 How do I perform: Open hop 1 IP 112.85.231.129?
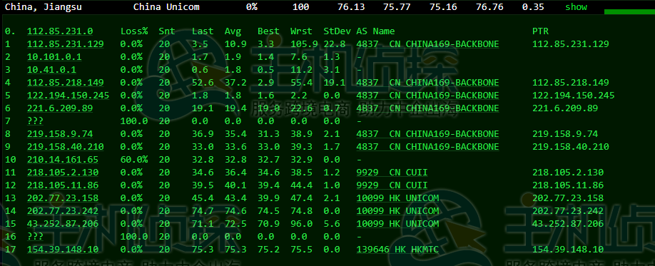coord(66,44)
